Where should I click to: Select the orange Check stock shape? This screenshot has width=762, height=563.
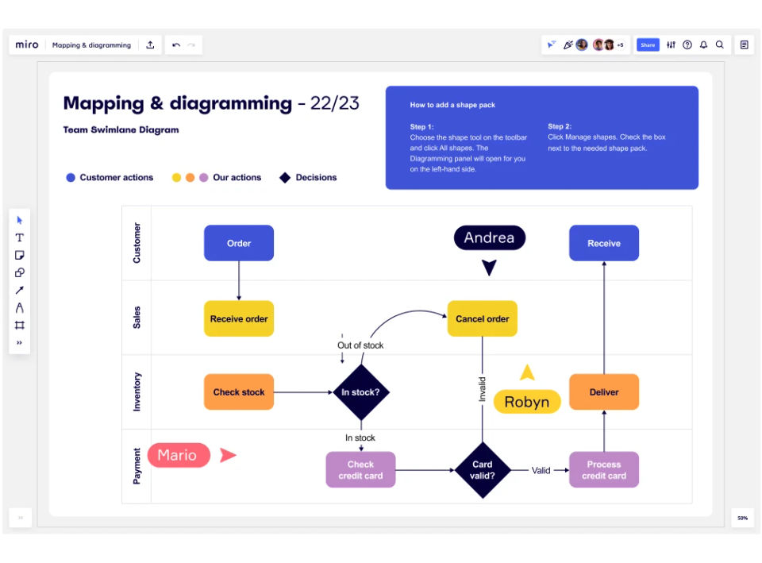239,391
